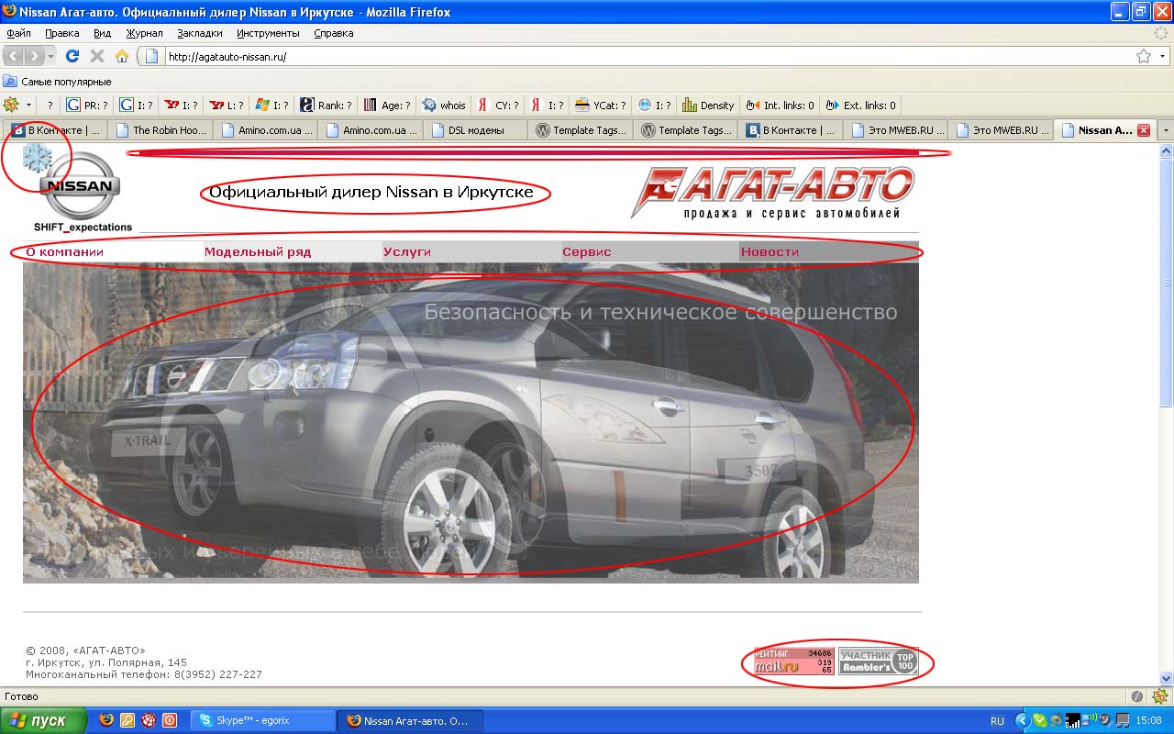Viewport: 1174px width, 734px height.
Task: Click the address line г. Иркутск, ул. Полярная, 145
Action: point(106,662)
